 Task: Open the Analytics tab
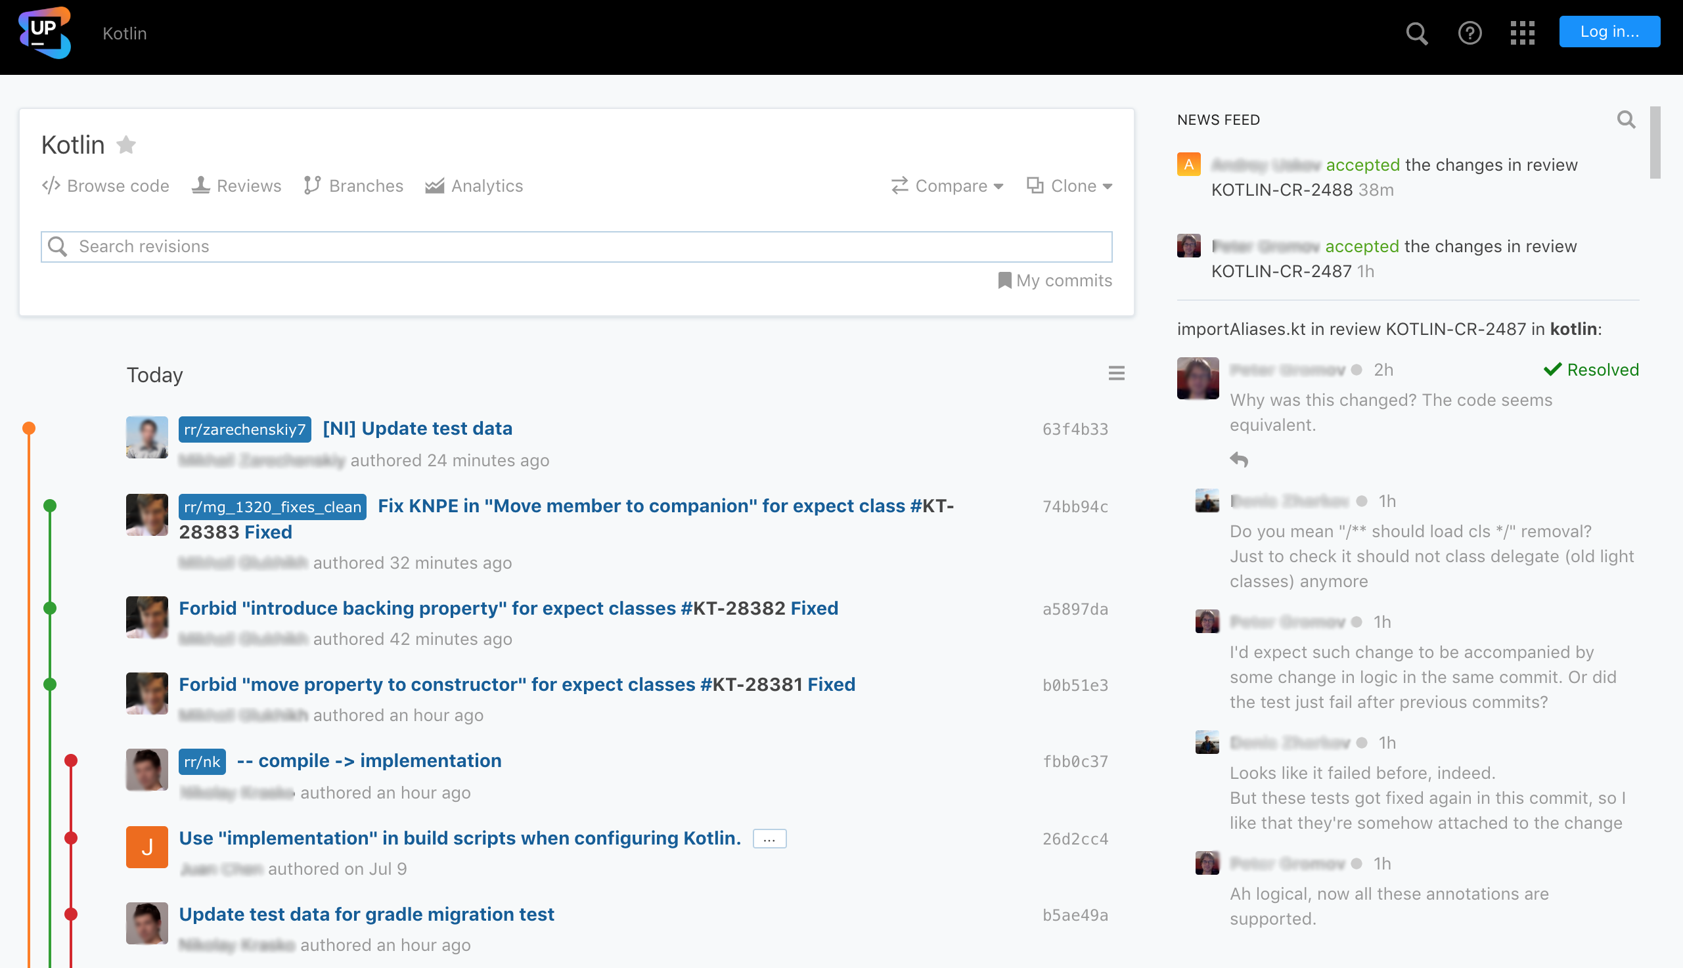point(475,185)
